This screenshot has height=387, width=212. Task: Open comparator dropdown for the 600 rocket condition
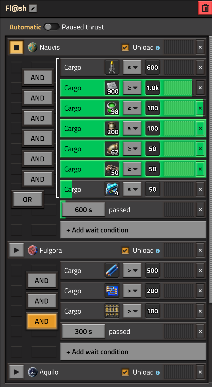[x=132, y=68]
